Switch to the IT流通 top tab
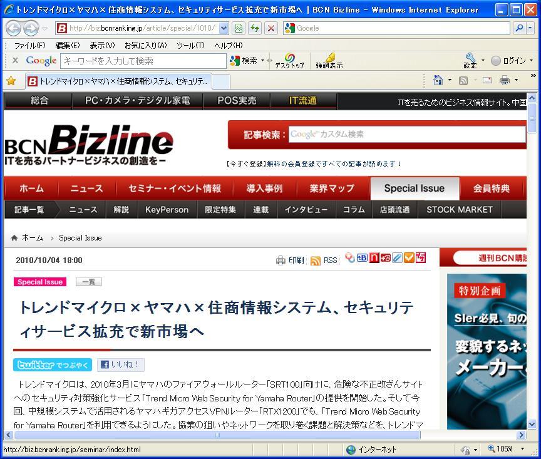This screenshot has height=459, width=541. pos(303,101)
